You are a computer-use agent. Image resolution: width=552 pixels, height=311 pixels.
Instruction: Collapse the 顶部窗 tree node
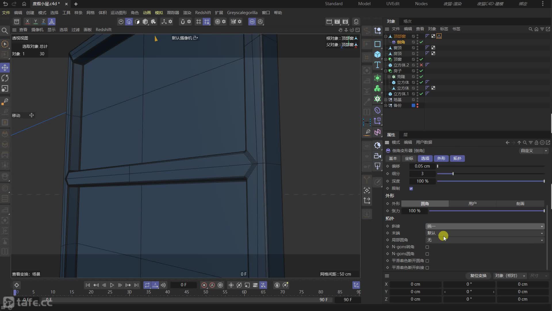tap(386, 36)
